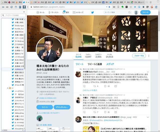Open the new tab button in the tab bar

tap(147, 2)
